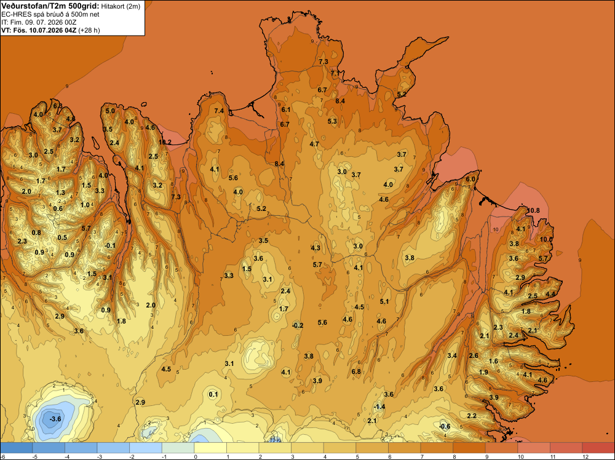Click the 0.8 temperature label

pos(36,232)
